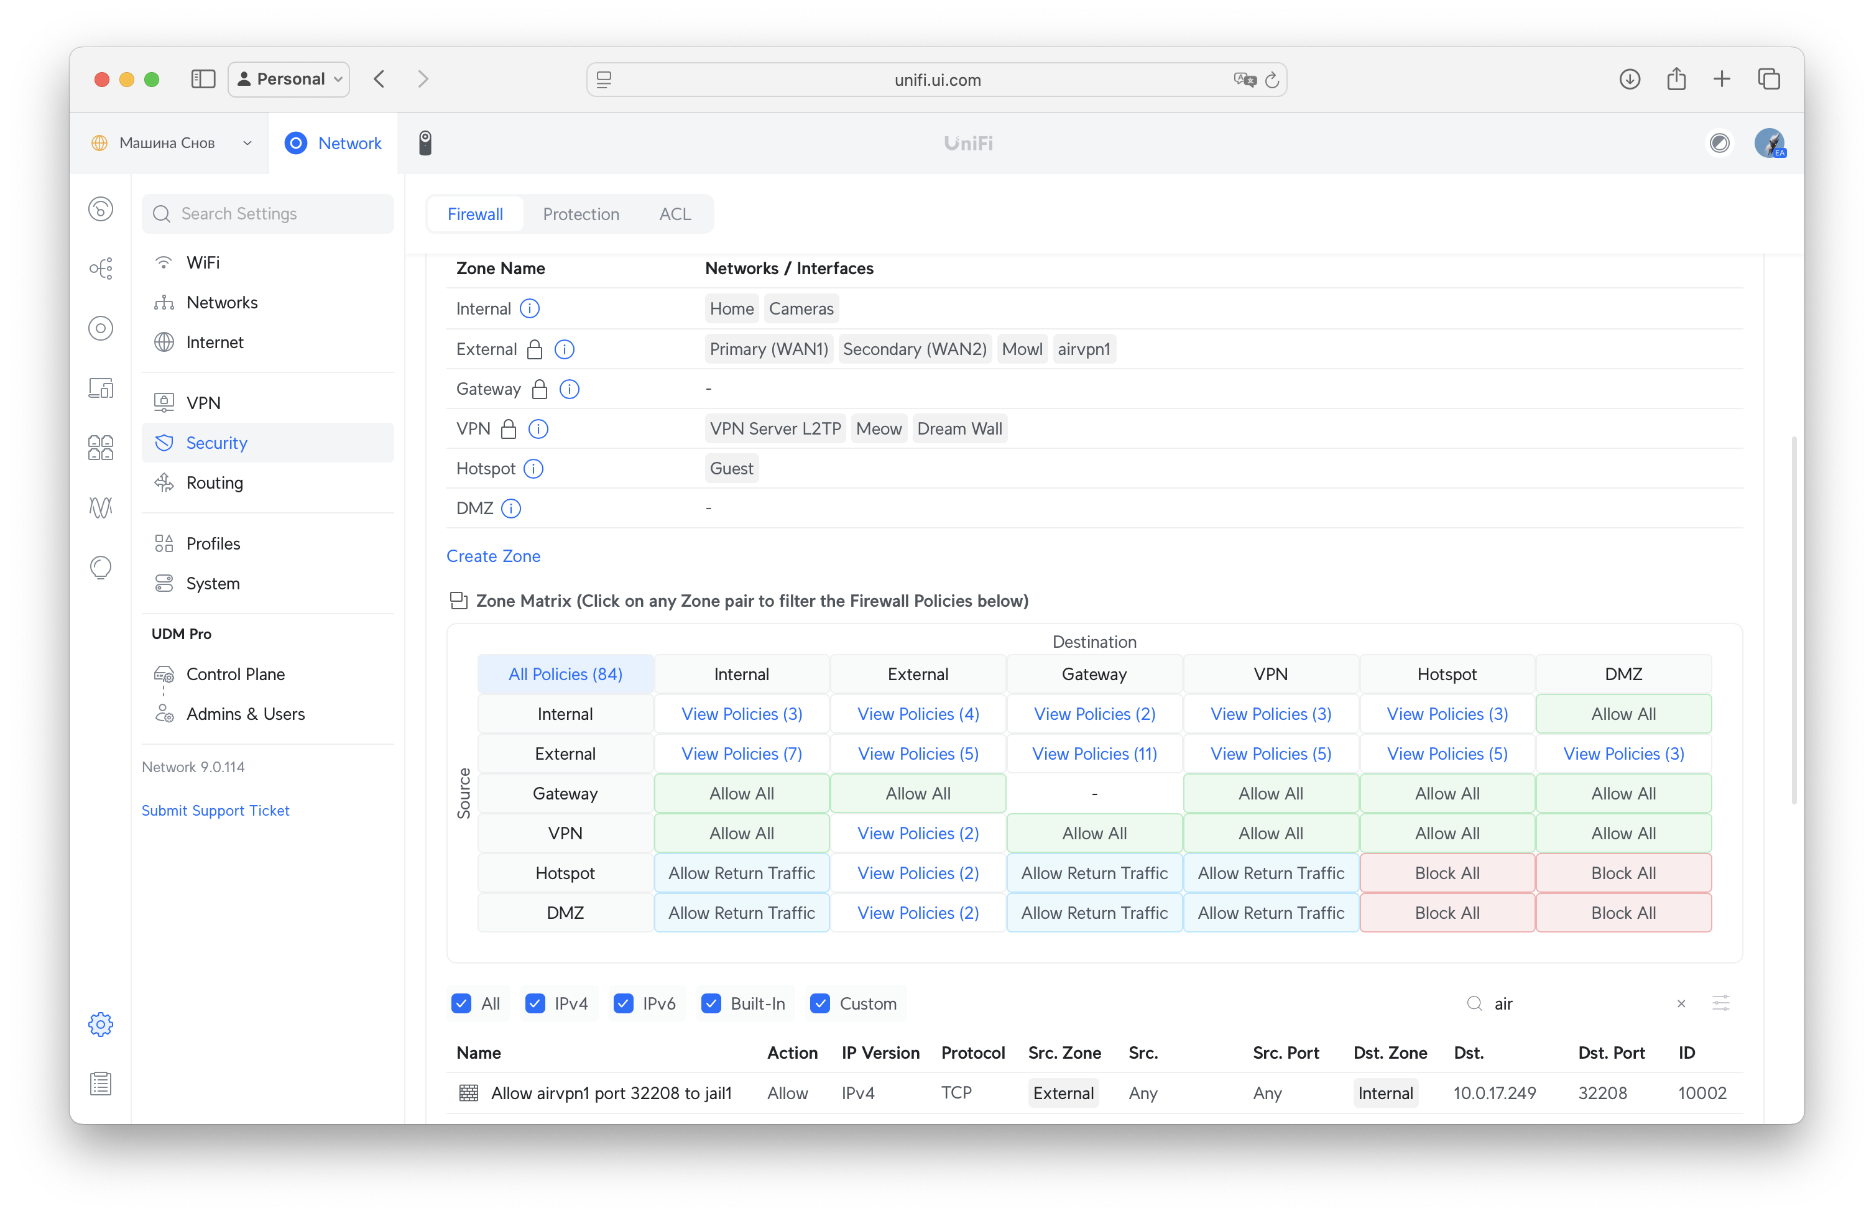The image size is (1874, 1216).
Task: Click the info icon next to Hotspot zone
Action: pyautogui.click(x=533, y=468)
